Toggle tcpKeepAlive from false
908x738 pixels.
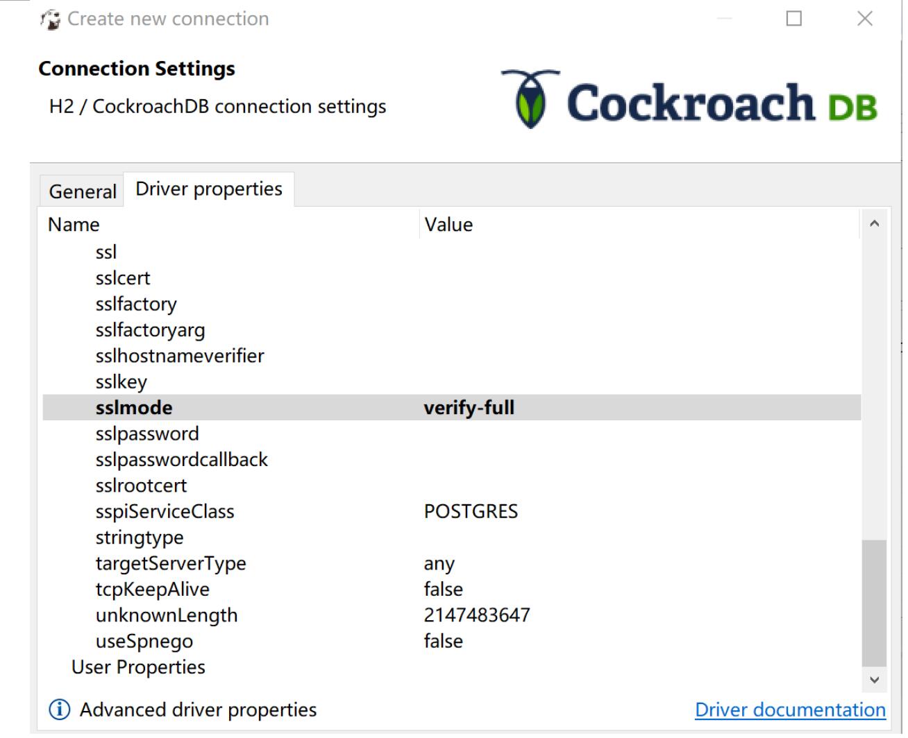click(x=444, y=589)
